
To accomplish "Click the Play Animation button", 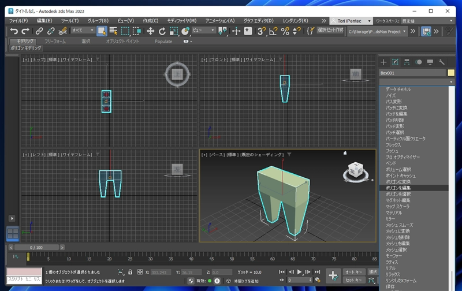I will pyautogui.click(x=300, y=272).
